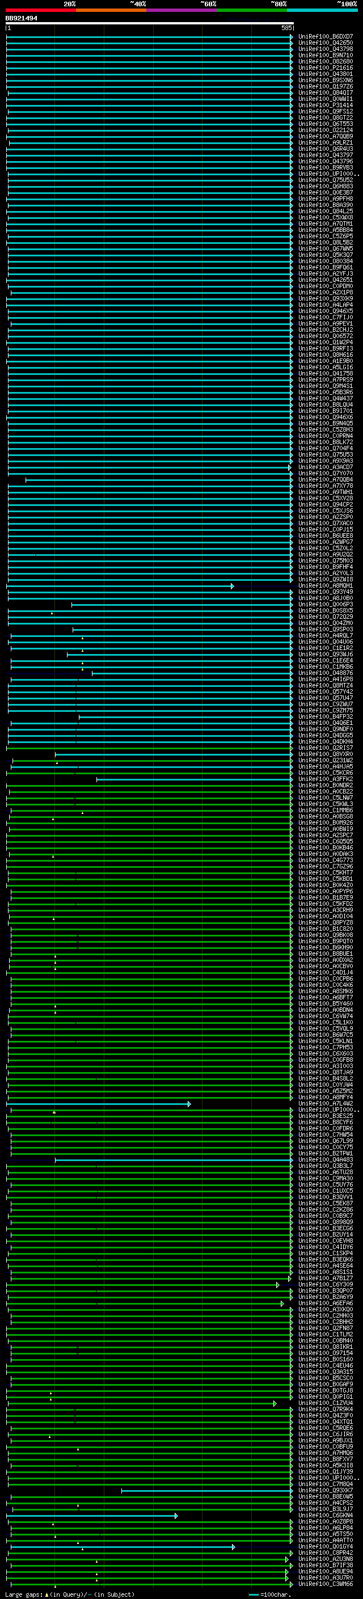Click the white query sequence bar
The width and height of the screenshot is (363, 1599).
150,24
